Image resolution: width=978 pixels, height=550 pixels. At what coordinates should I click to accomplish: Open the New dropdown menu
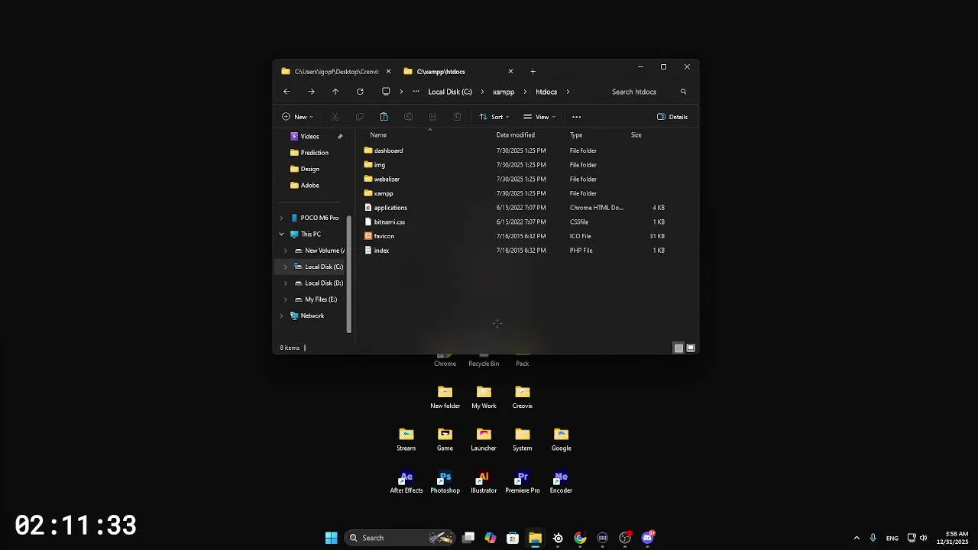[297, 117]
